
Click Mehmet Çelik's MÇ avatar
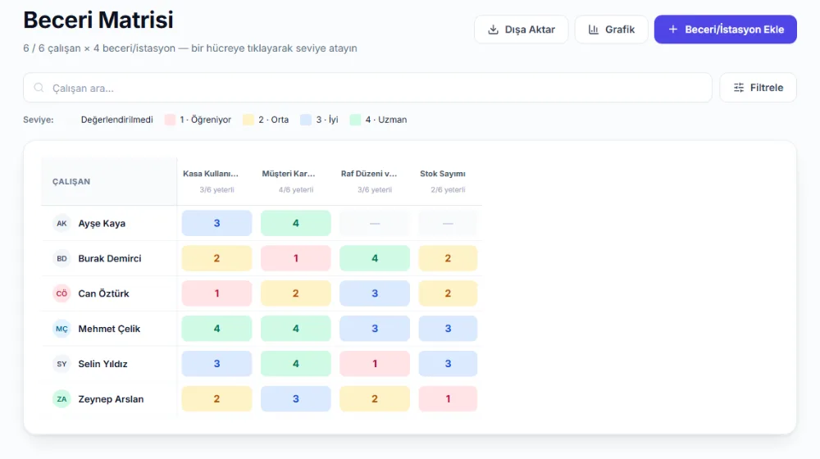(61, 329)
